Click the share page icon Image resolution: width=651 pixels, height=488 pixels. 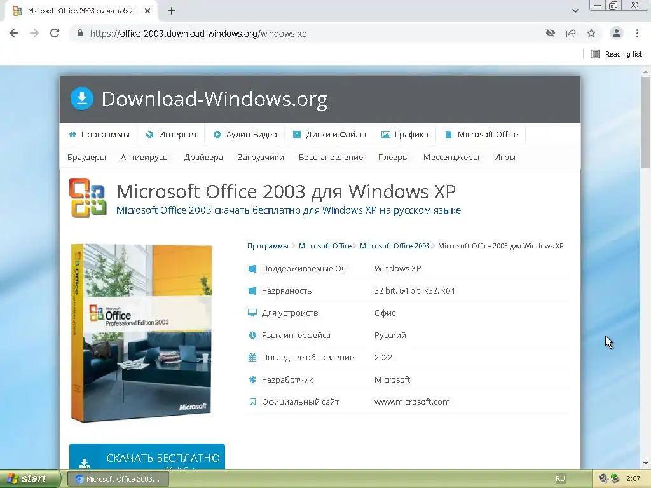(571, 33)
